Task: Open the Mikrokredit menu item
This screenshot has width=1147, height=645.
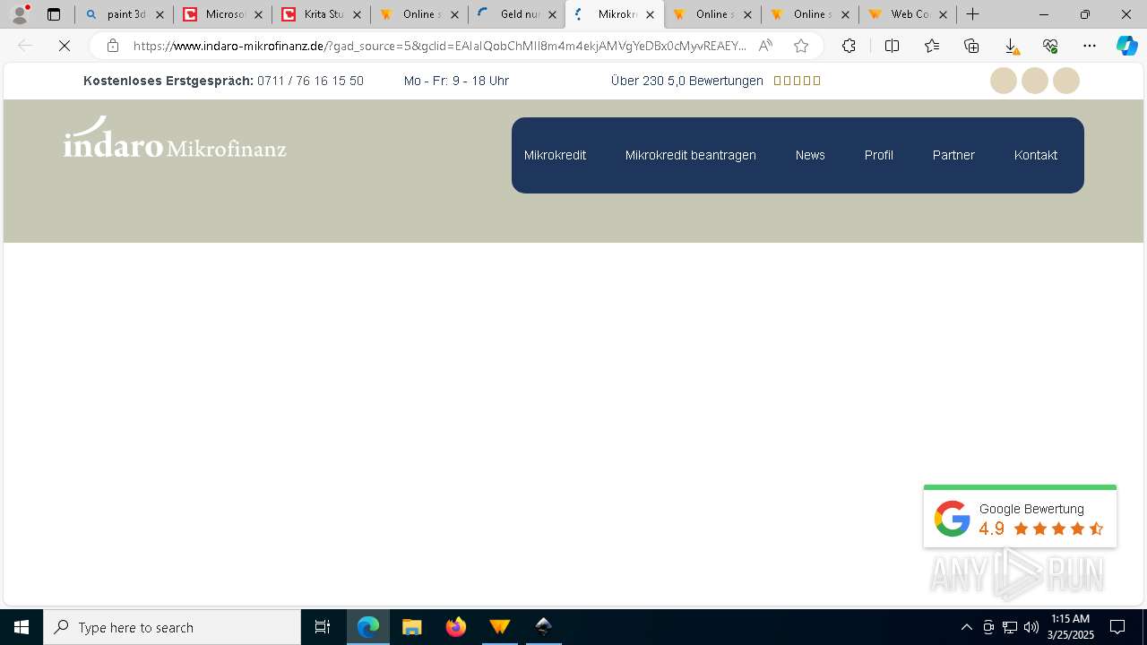Action: [555, 155]
